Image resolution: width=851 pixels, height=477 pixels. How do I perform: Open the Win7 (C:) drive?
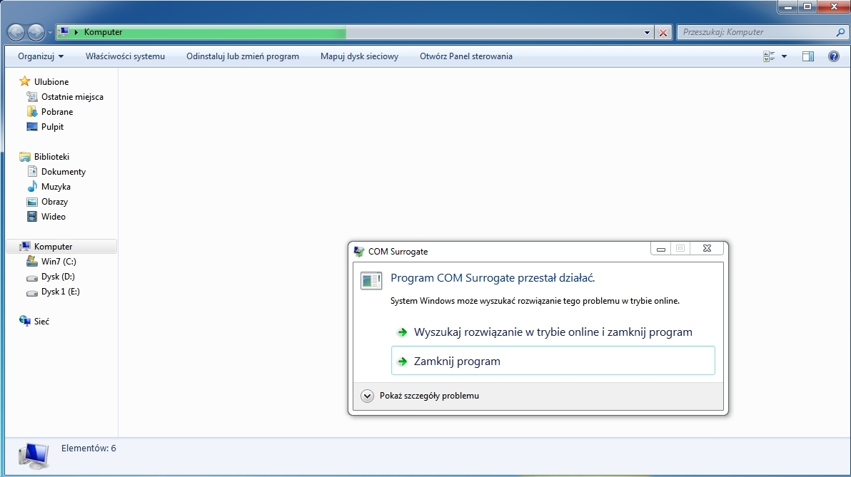[59, 261]
